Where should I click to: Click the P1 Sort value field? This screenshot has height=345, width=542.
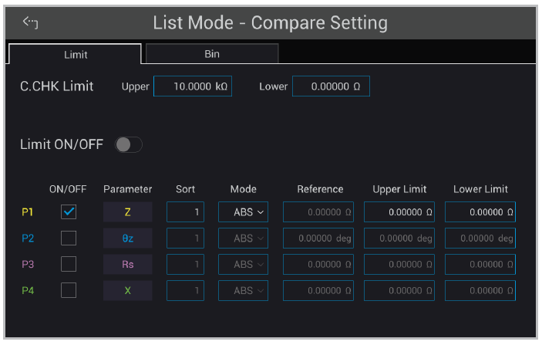(185, 211)
